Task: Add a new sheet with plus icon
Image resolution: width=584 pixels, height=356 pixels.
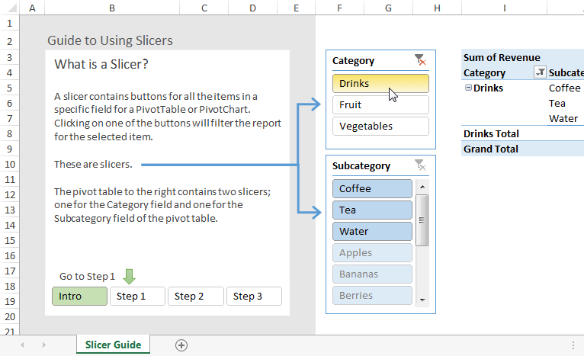Action: click(181, 345)
